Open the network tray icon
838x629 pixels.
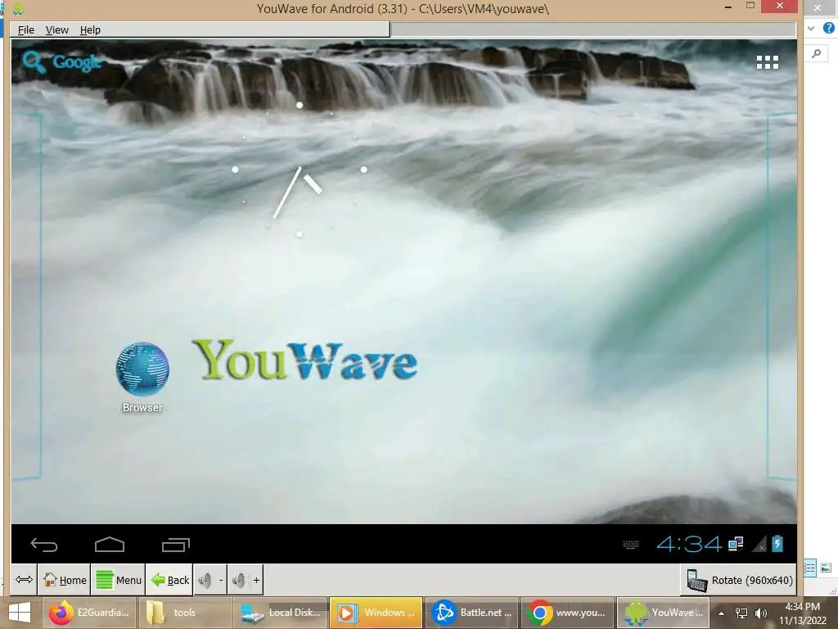pos(741,613)
